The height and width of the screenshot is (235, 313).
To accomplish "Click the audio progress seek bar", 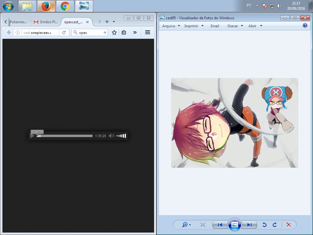I will click(x=65, y=136).
